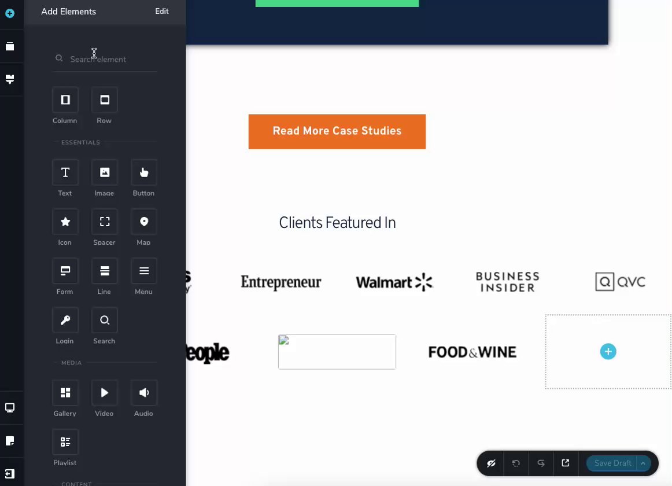
Task: Click the MEDIA section label
Action: pos(71,363)
